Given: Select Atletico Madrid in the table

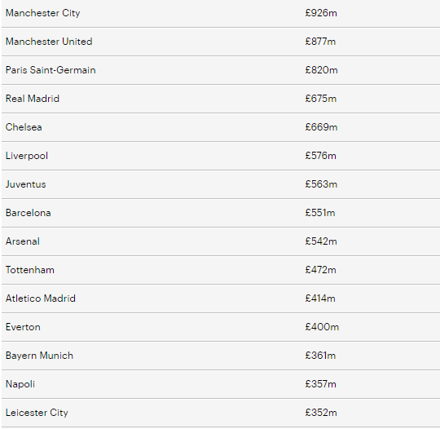Looking at the screenshot, I should pos(41,299).
